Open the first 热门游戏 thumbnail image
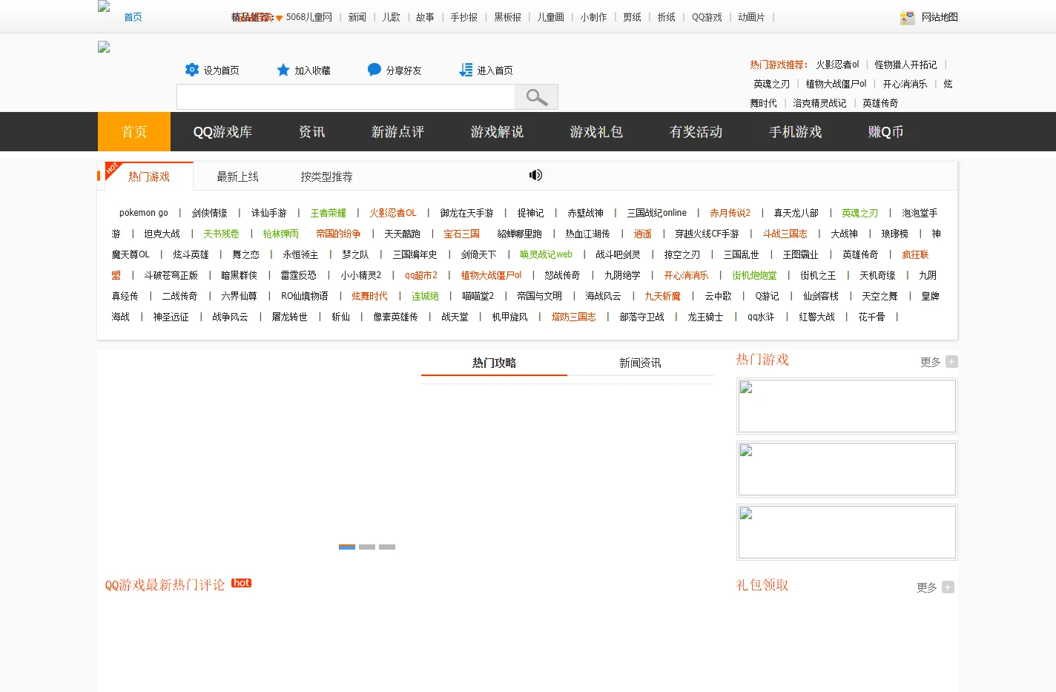Image resolution: width=1056 pixels, height=692 pixels. [847, 406]
